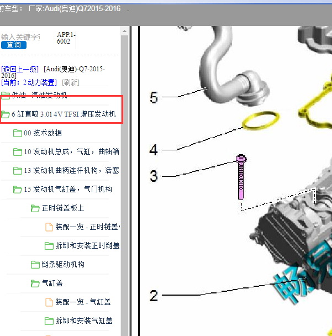The width and height of the screenshot is (332, 336).
Task: Collapse 6 缸直喷 3.0l TFSI folder icon
Action: pyautogui.click(x=6, y=114)
